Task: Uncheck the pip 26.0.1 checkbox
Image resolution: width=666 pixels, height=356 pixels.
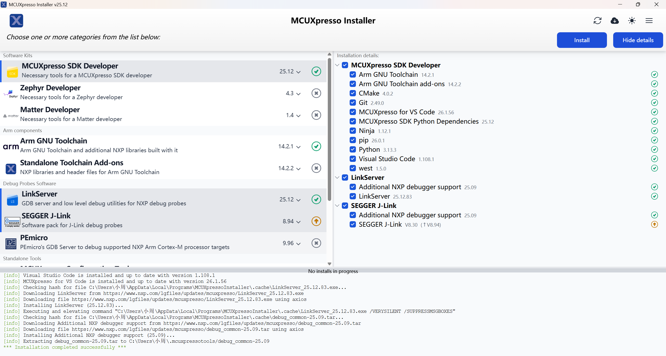Action: tap(353, 140)
